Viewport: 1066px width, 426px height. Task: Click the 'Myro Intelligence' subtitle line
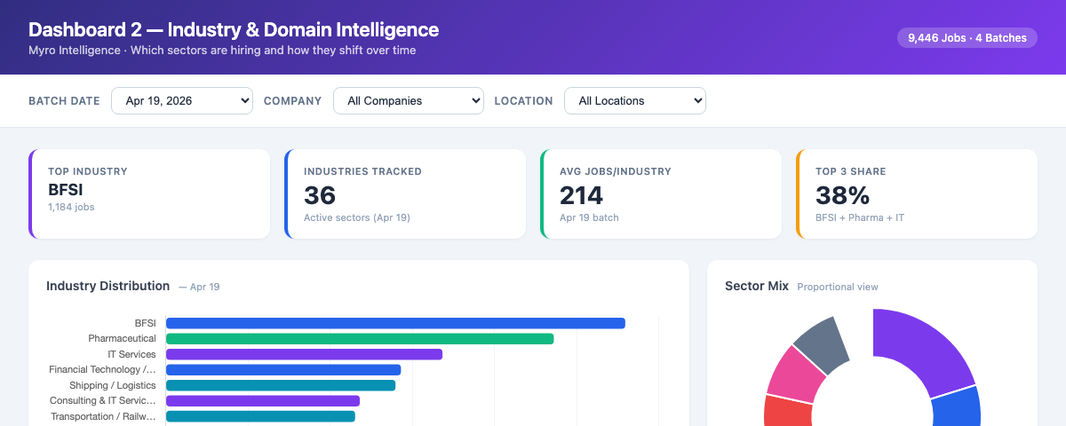(x=222, y=51)
